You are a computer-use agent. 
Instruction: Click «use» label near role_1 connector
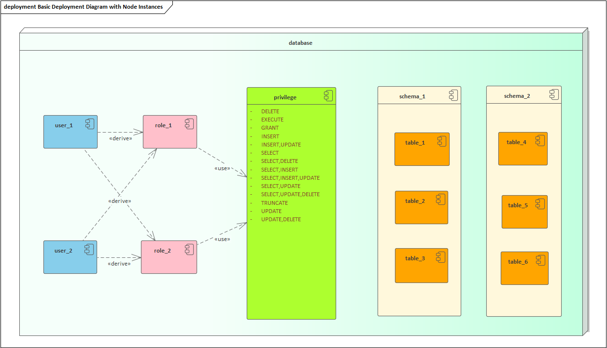tap(222, 169)
